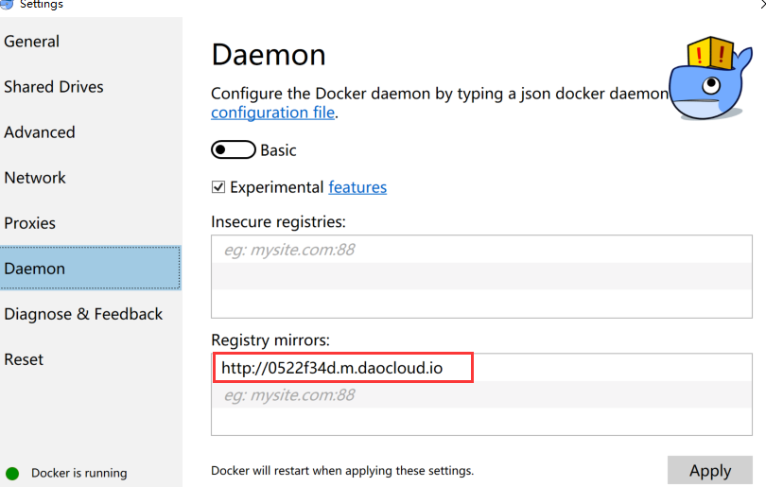Switch to the Proxies section
This screenshot has width=766, height=487.
pyautogui.click(x=30, y=223)
